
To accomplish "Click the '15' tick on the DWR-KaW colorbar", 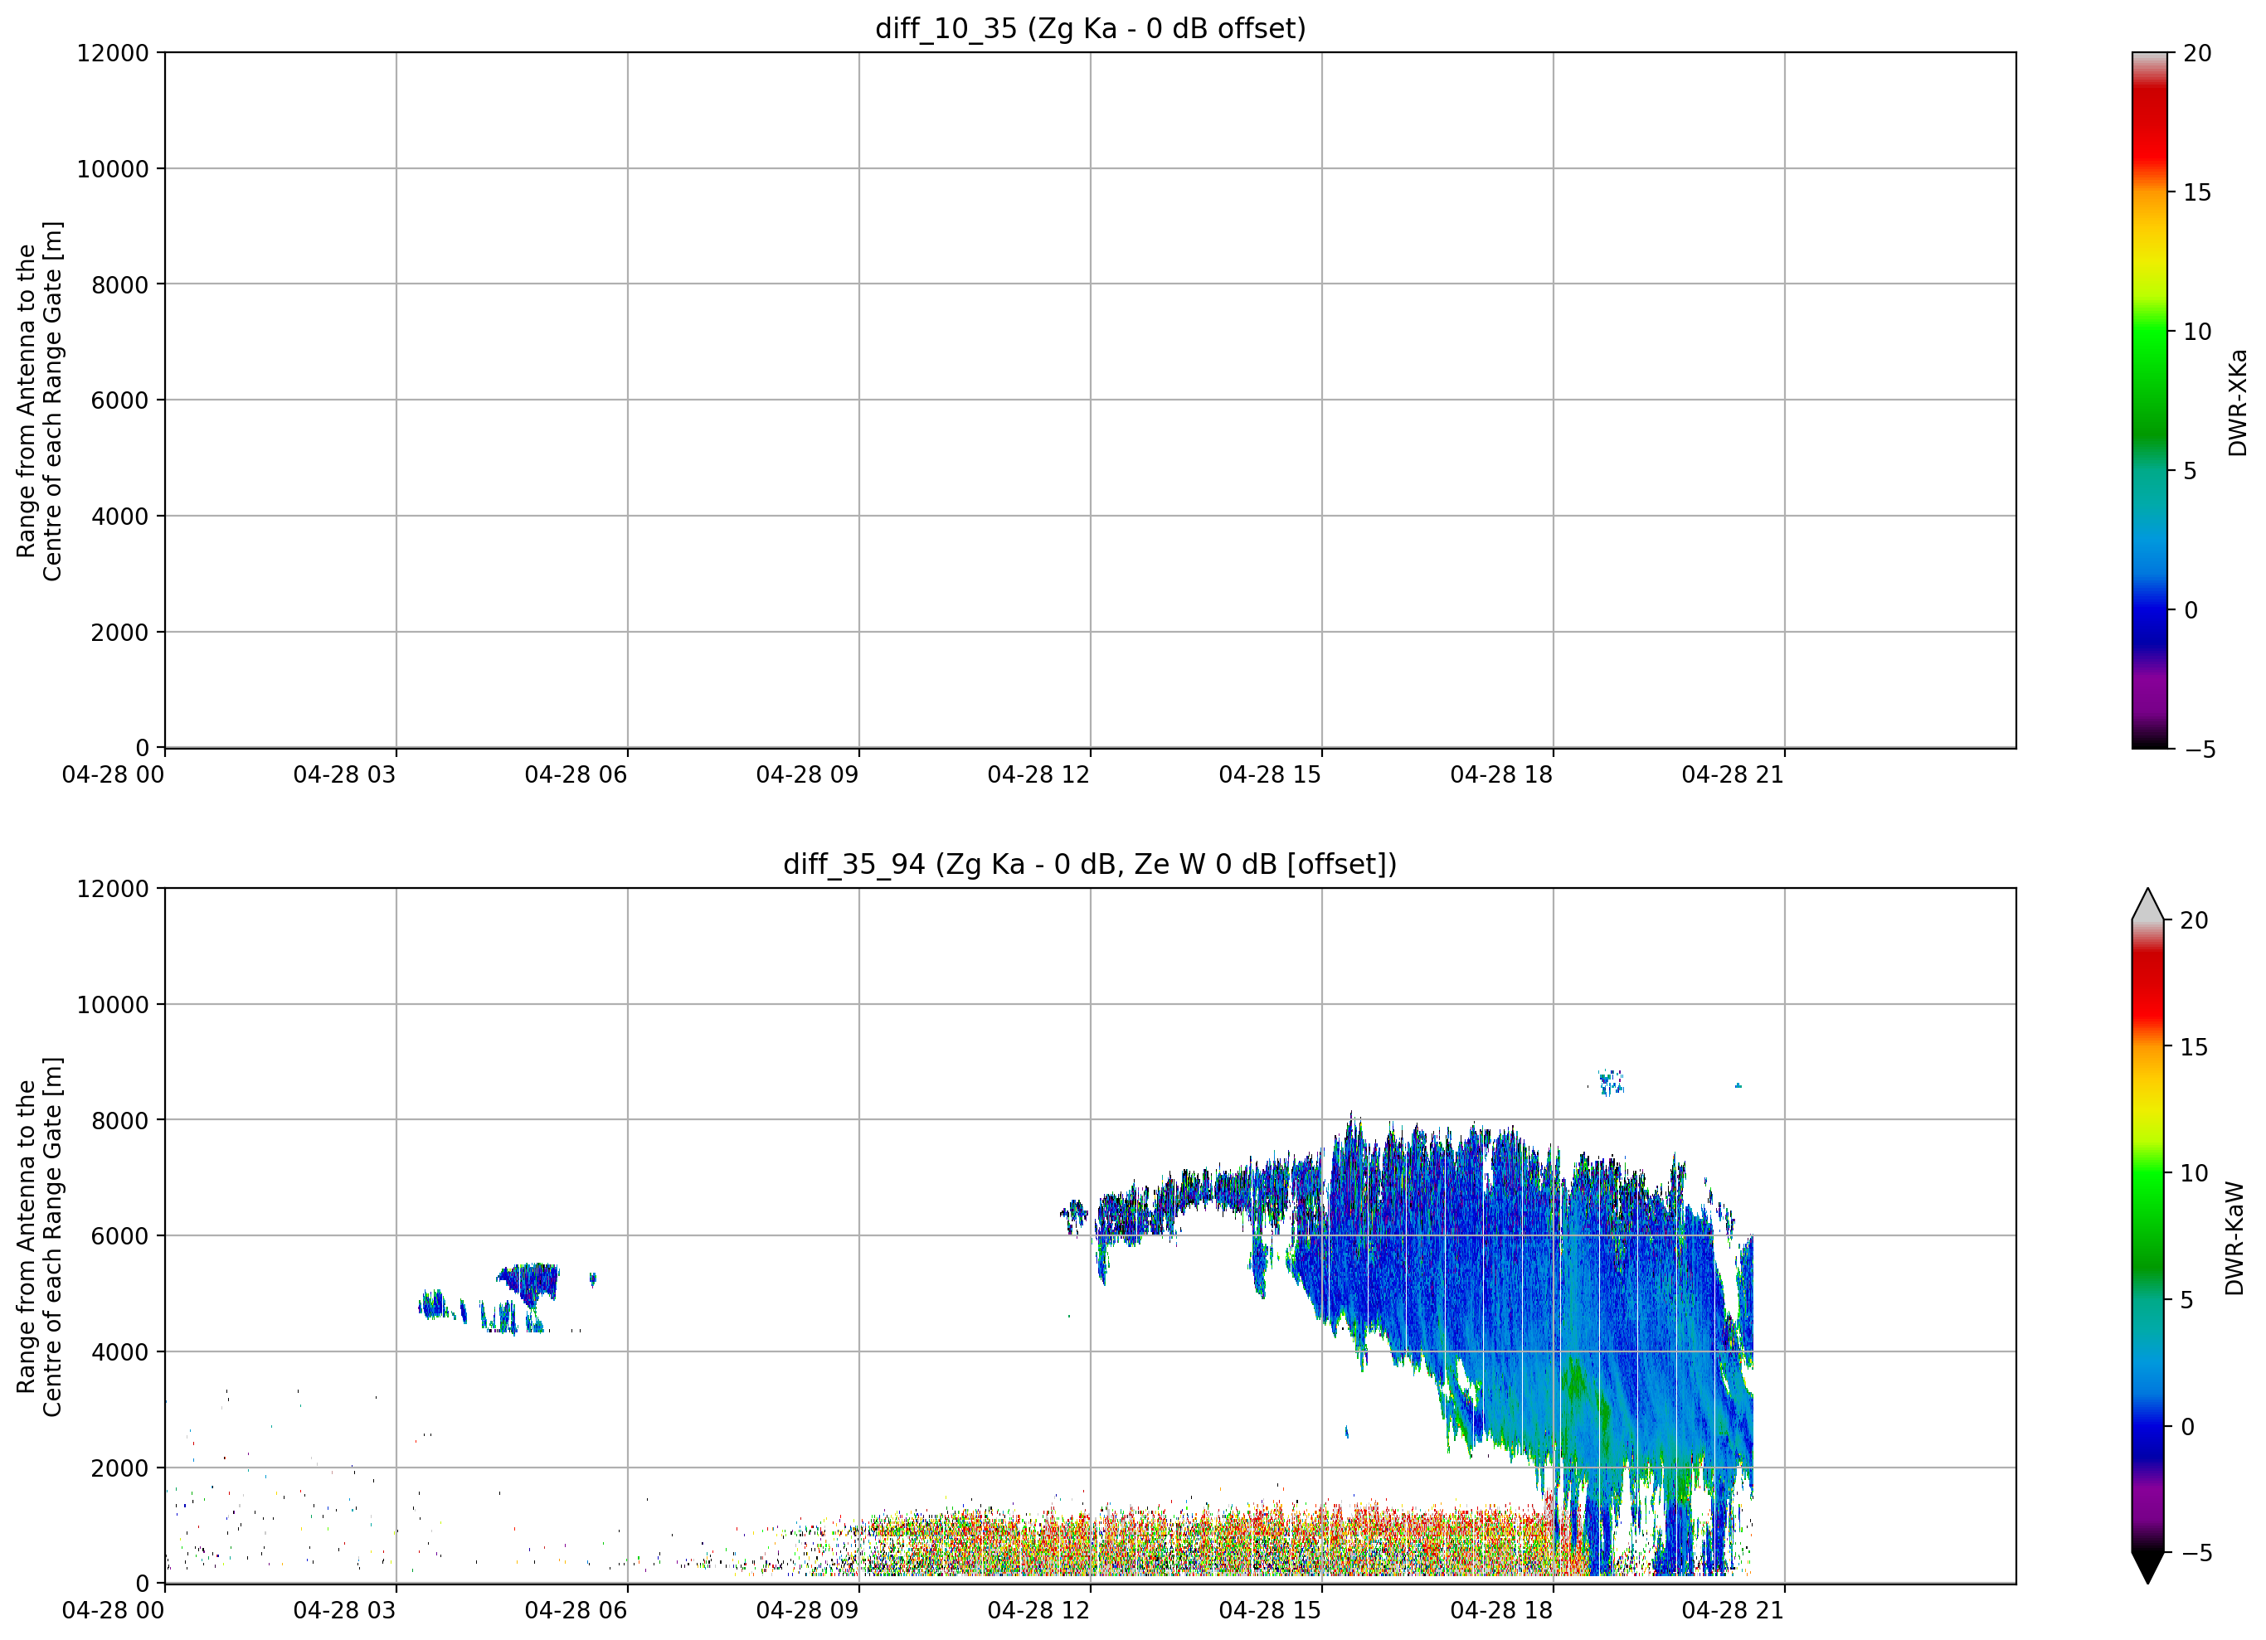I will (x=2194, y=1048).
